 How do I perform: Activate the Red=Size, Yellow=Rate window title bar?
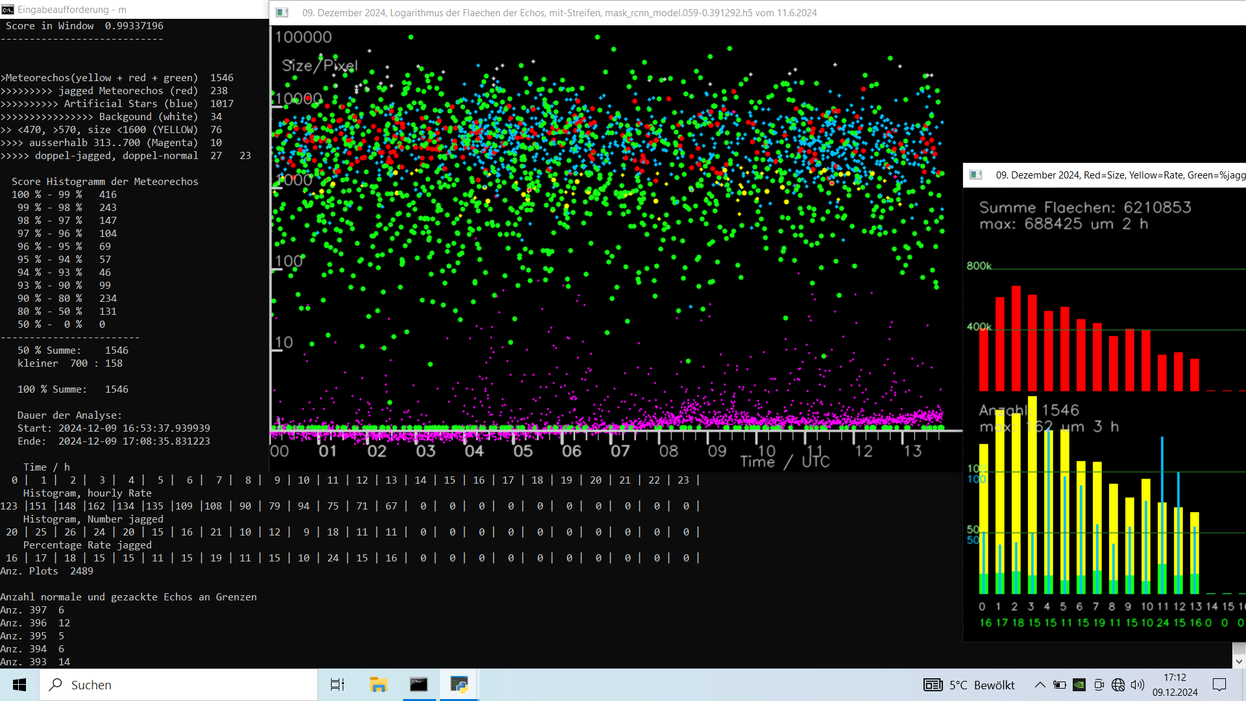[1105, 175]
